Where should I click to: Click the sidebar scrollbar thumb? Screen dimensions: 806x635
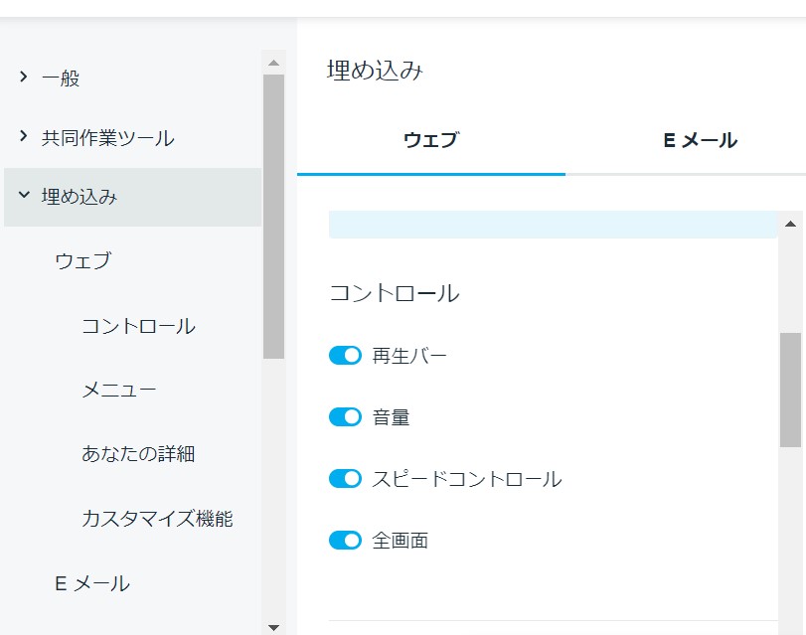pos(274,217)
